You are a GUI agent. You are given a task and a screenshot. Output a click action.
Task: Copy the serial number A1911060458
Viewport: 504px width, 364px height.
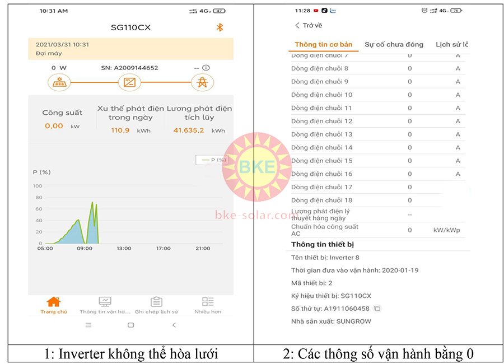tap(377, 309)
